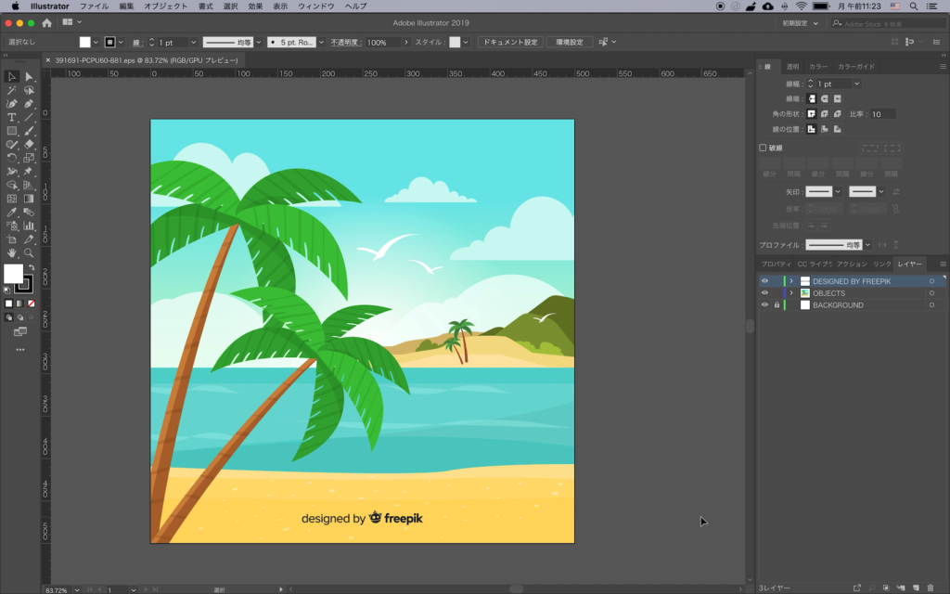This screenshot has width=950, height=594.
Task: Open the 線幅 stroke weight dropdown in panel
Action: click(x=856, y=84)
